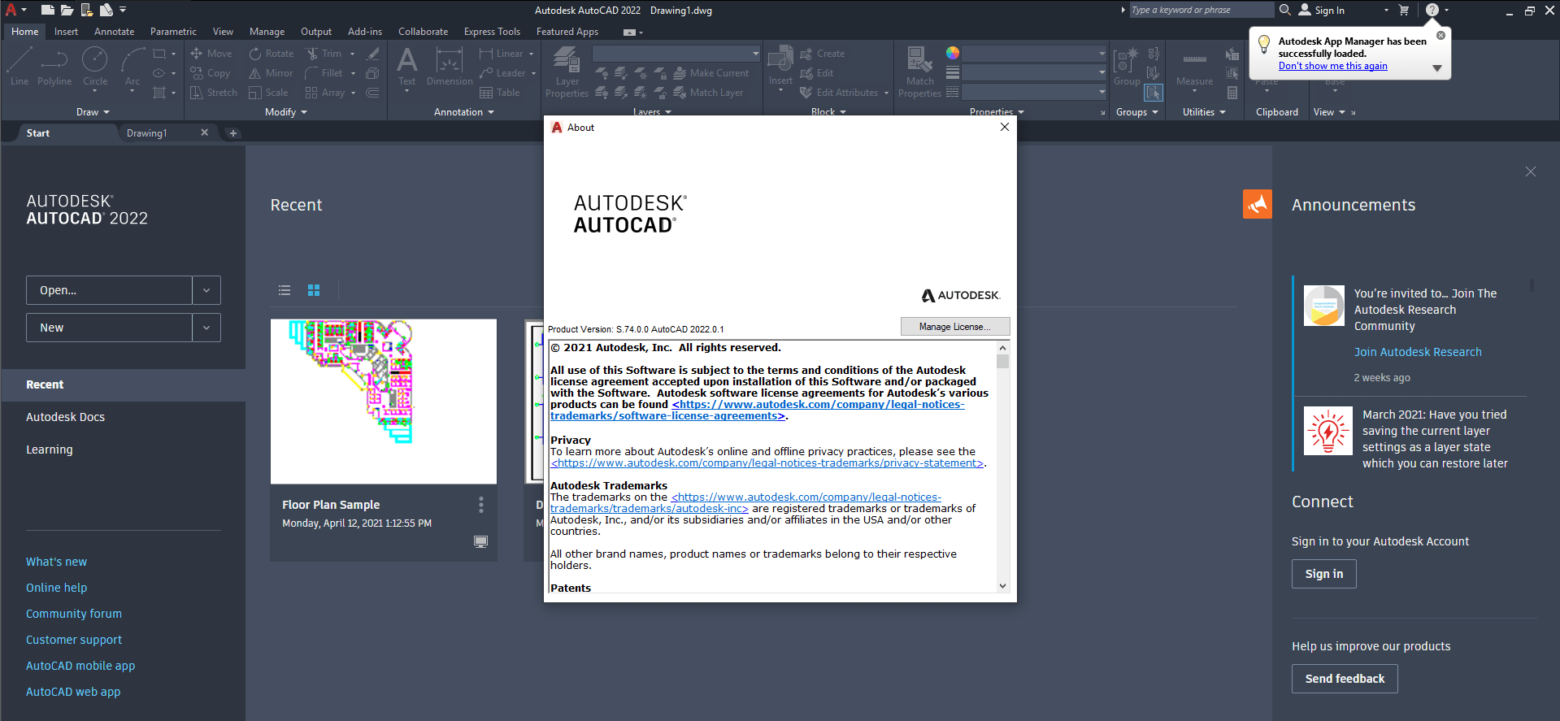Image resolution: width=1560 pixels, height=721 pixels.
Task: Open the layer selection combo box
Action: coord(676,54)
